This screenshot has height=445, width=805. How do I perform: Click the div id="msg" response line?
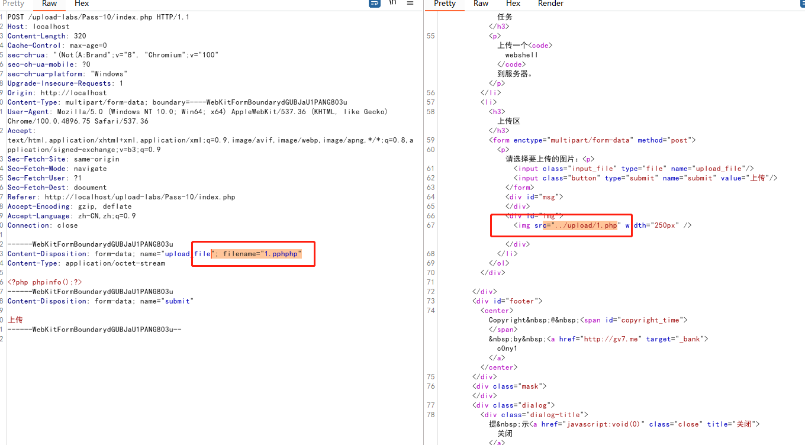pos(534,197)
